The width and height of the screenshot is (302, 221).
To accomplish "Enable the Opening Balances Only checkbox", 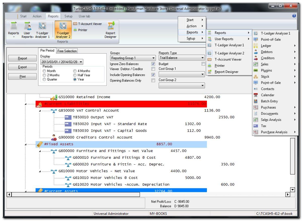I will tap(153, 81).
